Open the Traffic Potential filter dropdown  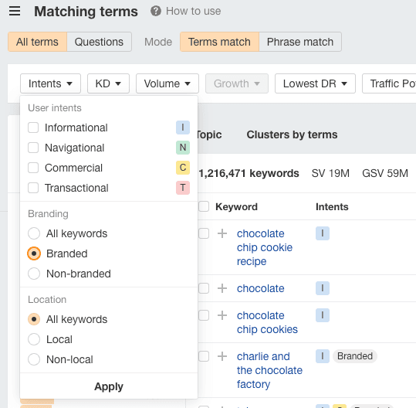pyautogui.click(x=389, y=83)
